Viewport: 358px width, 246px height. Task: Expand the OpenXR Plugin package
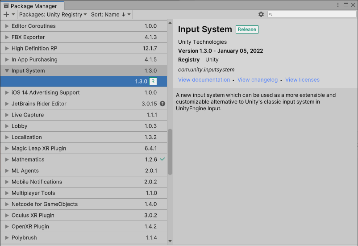[7, 227]
